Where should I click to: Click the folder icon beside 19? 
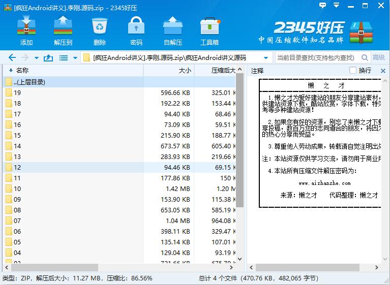(9, 92)
